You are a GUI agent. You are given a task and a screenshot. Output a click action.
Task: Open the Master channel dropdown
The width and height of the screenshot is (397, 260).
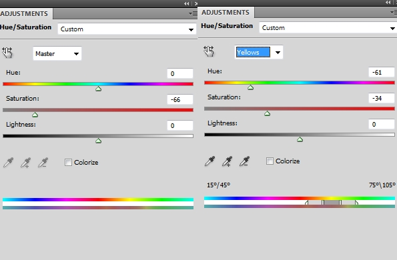[x=57, y=53]
